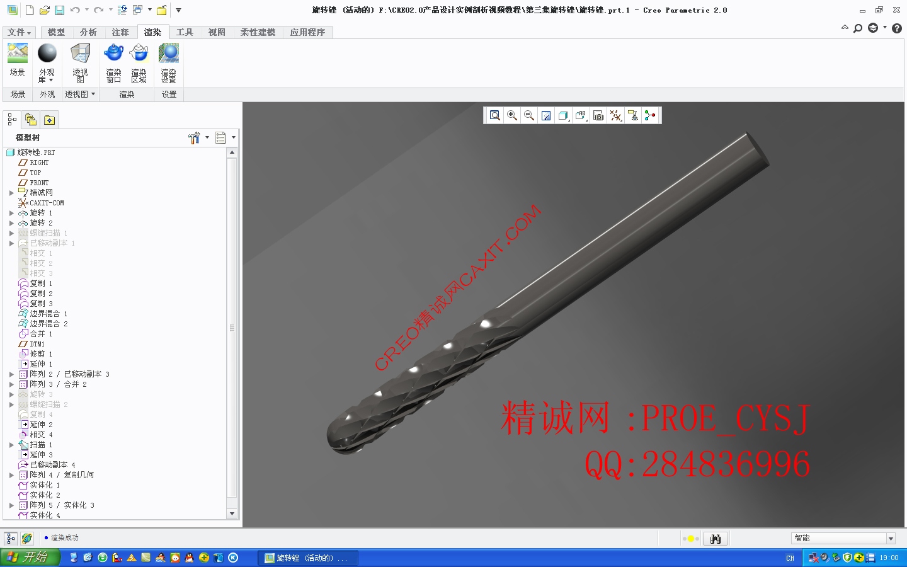Image resolution: width=907 pixels, height=567 pixels.
Task: Open the 文件 menu
Action: pos(20,32)
